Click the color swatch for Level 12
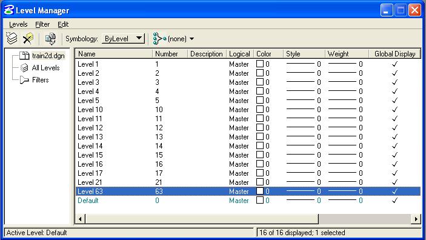Viewport: 426px width, 240px height. [260, 127]
